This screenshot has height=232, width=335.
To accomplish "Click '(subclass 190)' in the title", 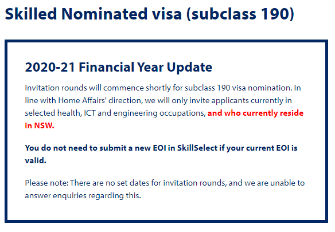I will click(x=240, y=14).
